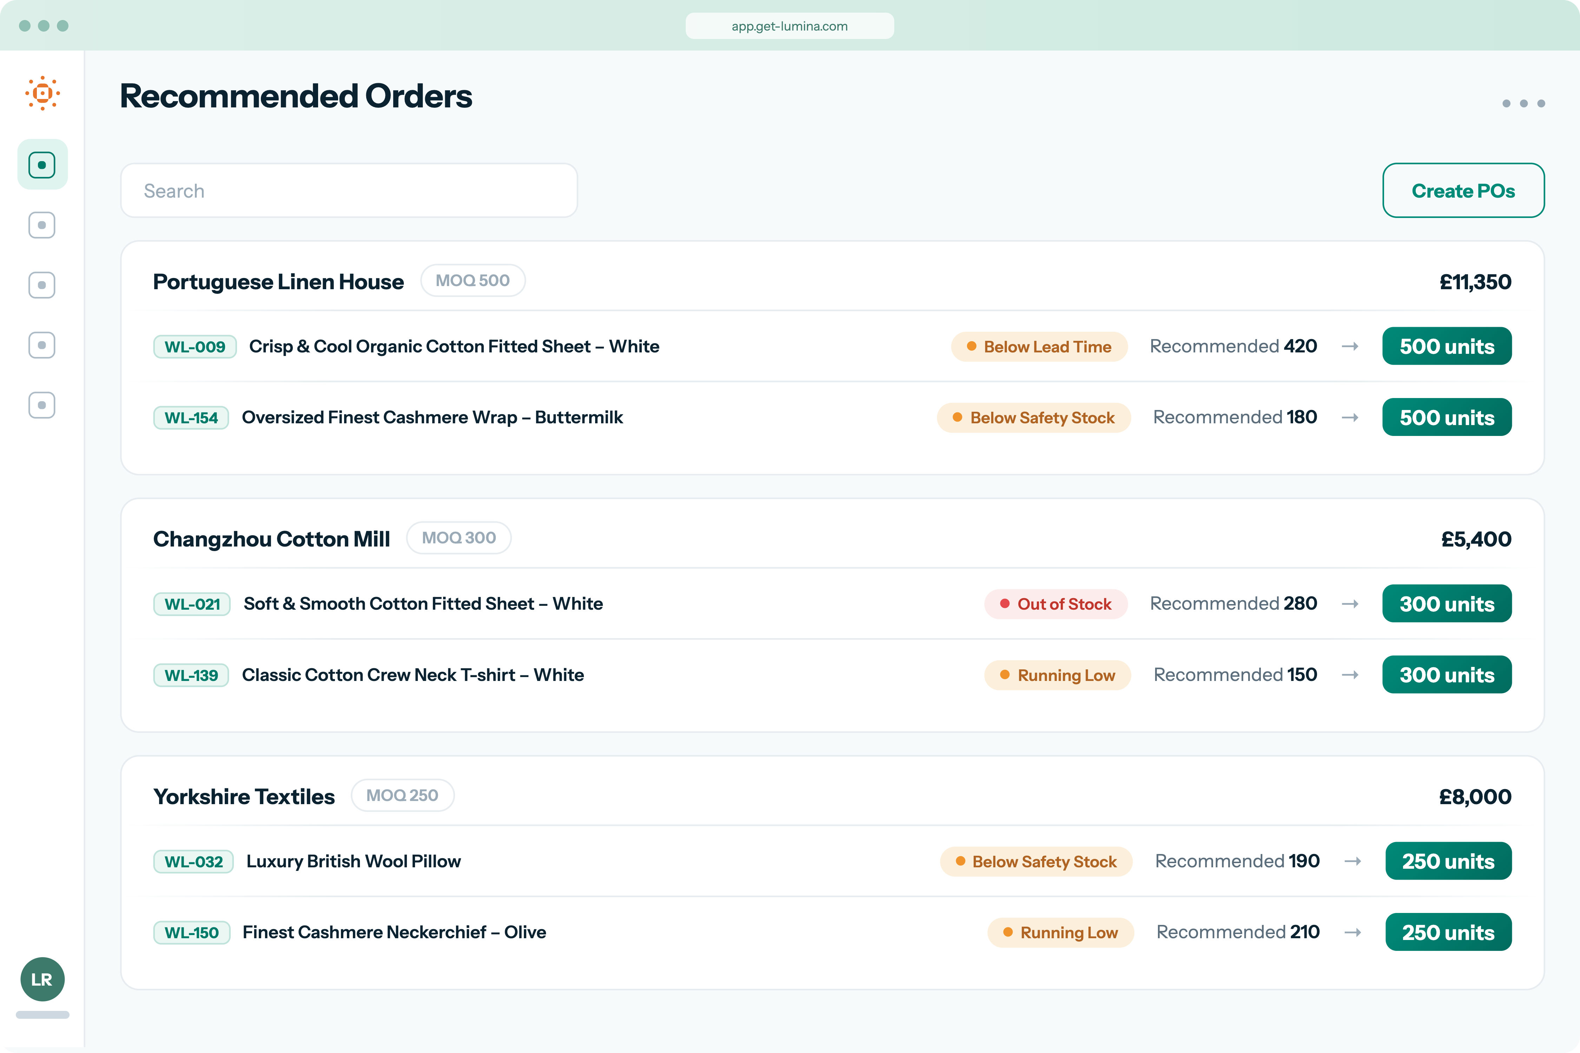
Task: Open the LR user avatar
Action: (x=42, y=979)
